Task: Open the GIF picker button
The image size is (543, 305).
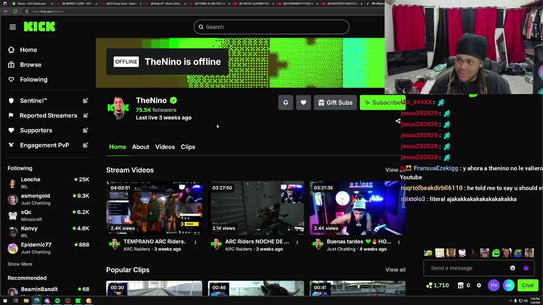Action: 508,286
